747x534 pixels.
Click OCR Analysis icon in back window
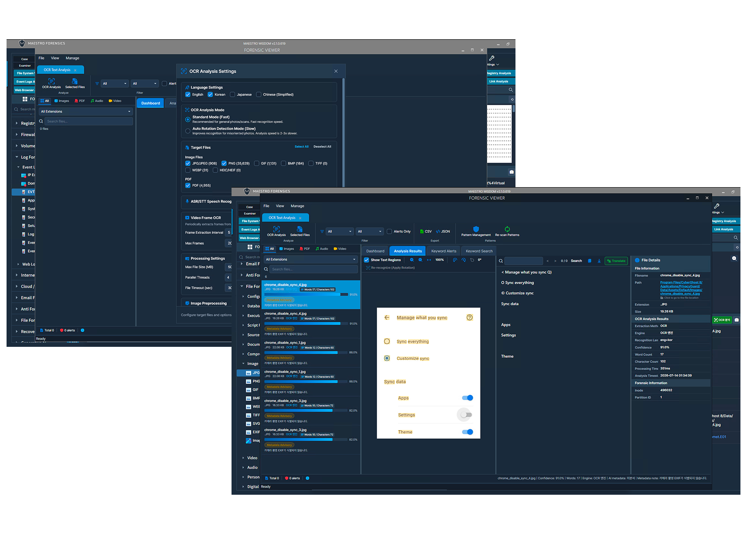(x=52, y=81)
